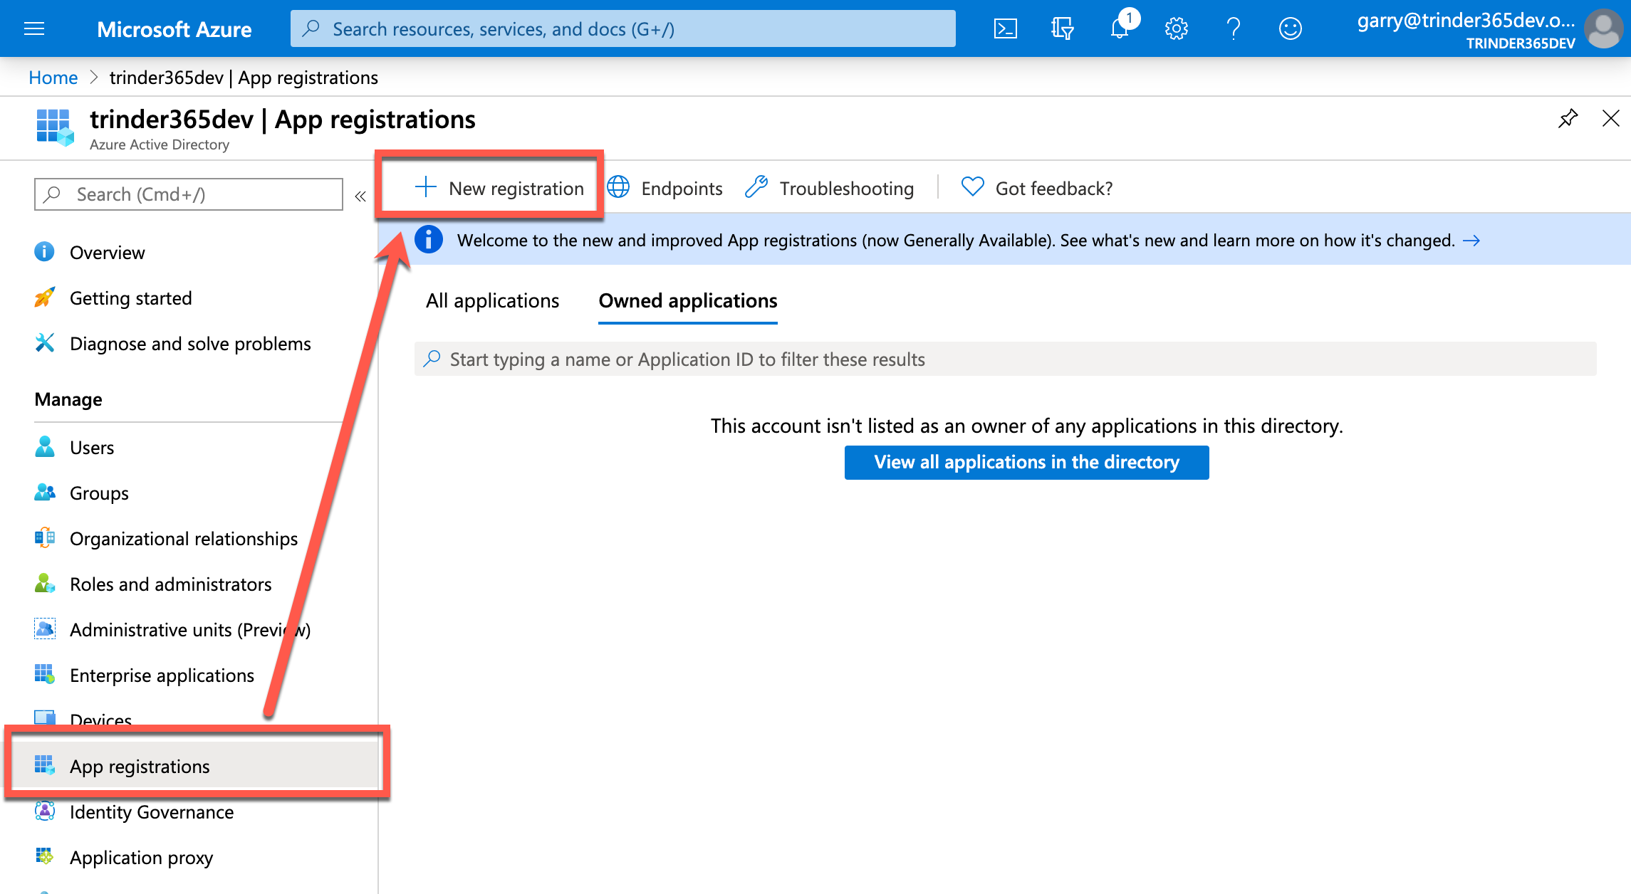Screen dimensions: 1631x894
Task: Click View all applications in the directory
Action: click(x=1026, y=463)
